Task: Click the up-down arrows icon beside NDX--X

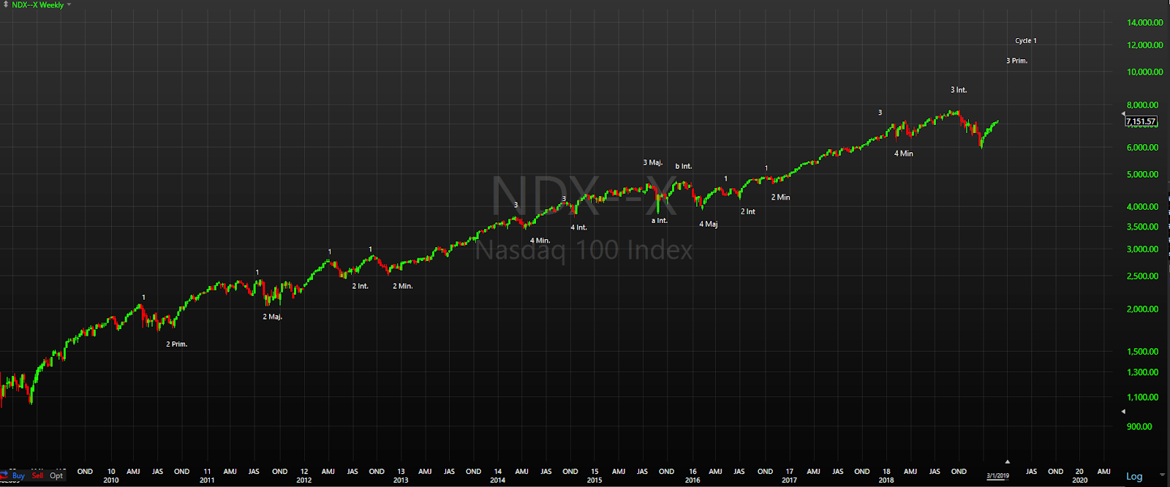Action: (6, 4)
